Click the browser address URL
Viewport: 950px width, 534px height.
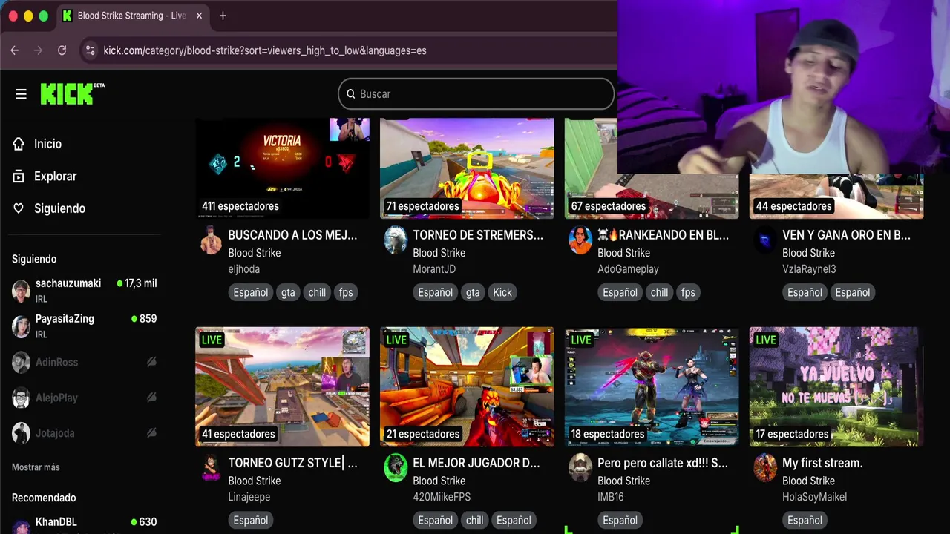point(265,50)
